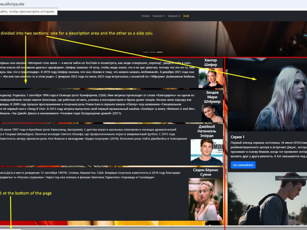This screenshot has width=307, height=230.
Task: Select the second carousel slide indicator
Action: pyautogui.click(x=153, y=52)
